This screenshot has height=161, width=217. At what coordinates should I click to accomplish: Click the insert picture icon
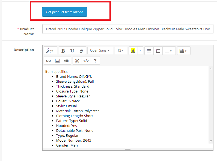[x=57, y=61]
